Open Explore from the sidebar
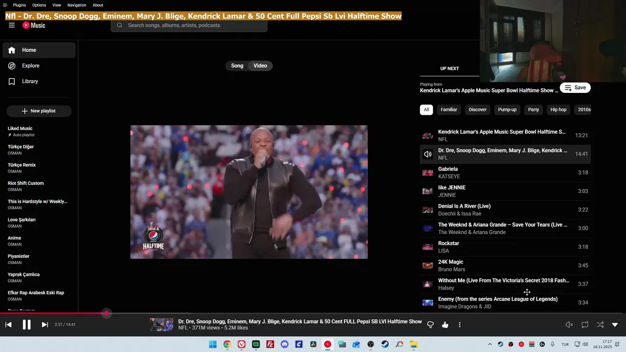626x352 pixels. [x=39, y=66]
